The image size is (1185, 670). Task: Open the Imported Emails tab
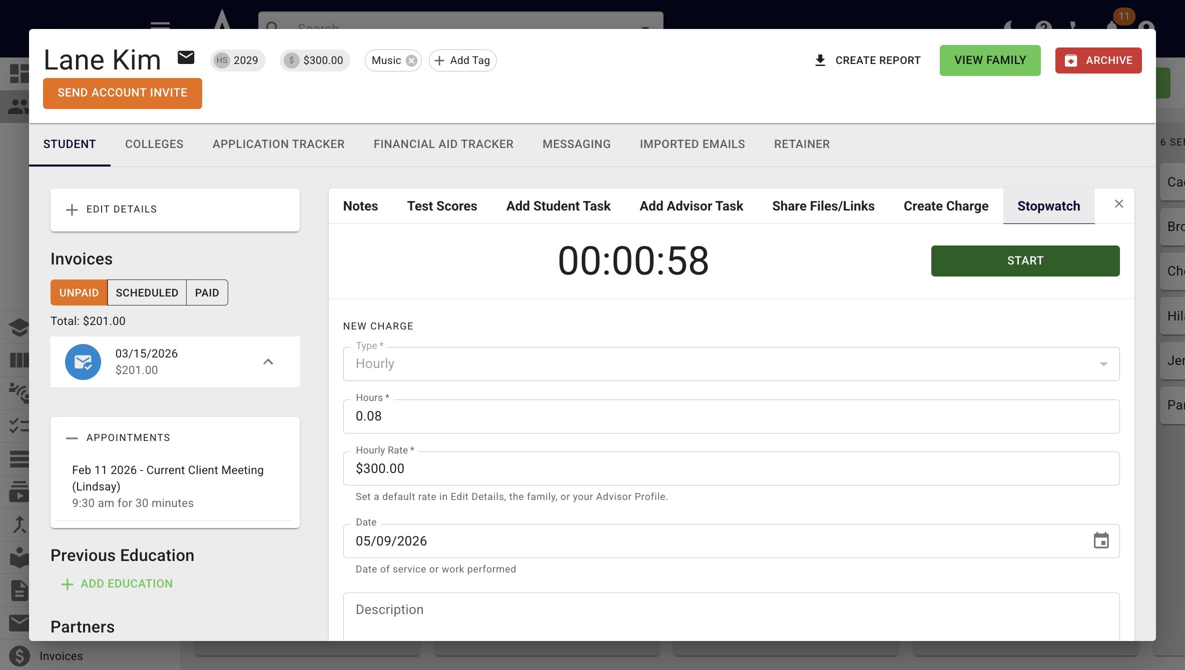point(692,144)
